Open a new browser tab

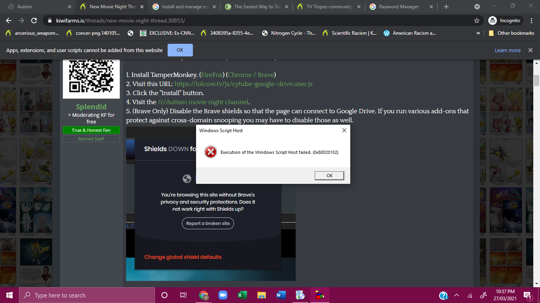click(x=446, y=7)
